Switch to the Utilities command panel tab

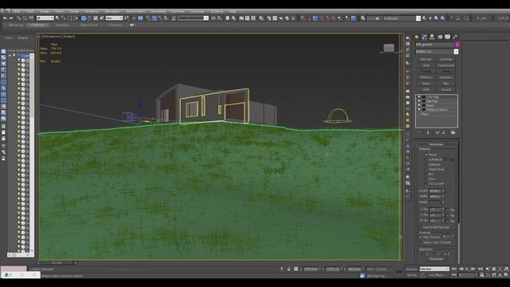455,37
